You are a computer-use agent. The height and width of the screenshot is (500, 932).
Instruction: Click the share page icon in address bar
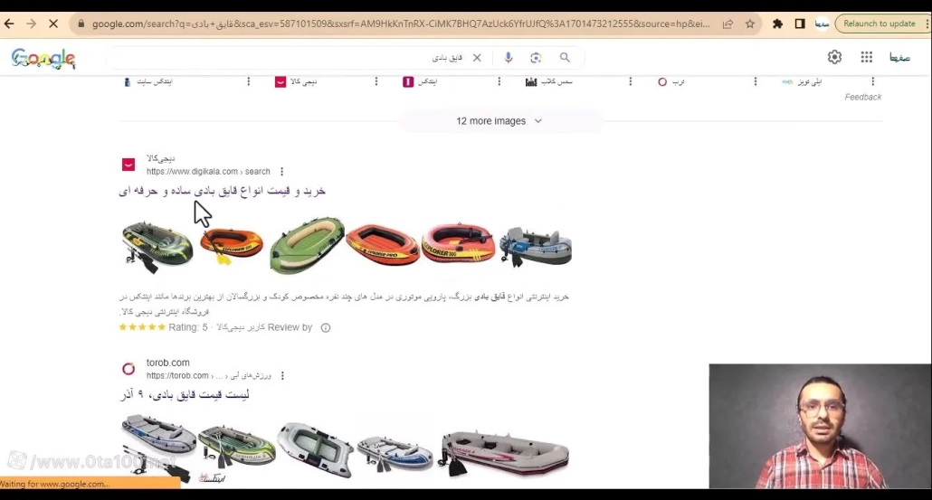(x=728, y=24)
